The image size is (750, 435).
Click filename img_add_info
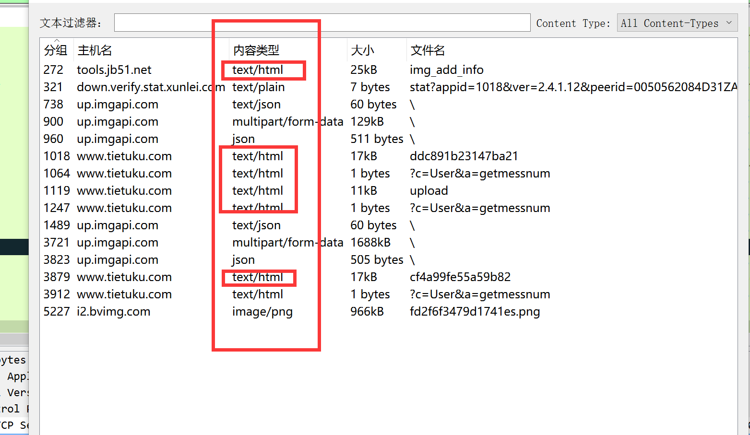[447, 70]
